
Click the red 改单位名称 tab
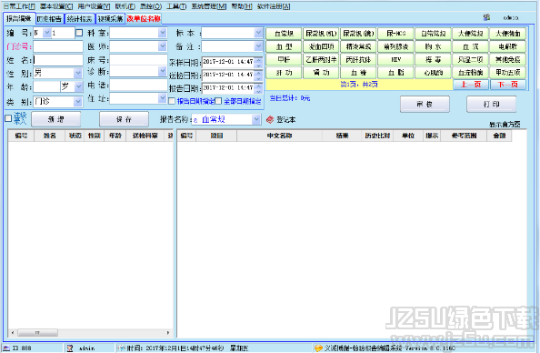(144, 18)
